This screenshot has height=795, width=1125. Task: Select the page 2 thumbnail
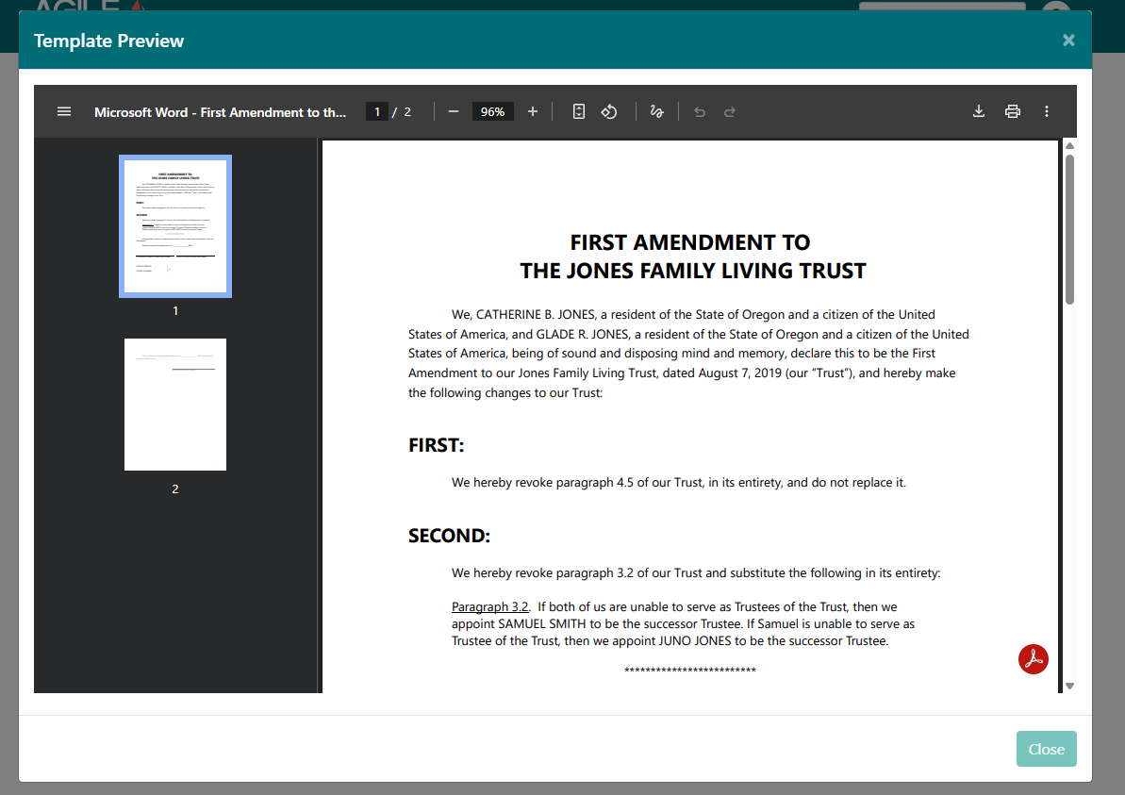tap(175, 405)
